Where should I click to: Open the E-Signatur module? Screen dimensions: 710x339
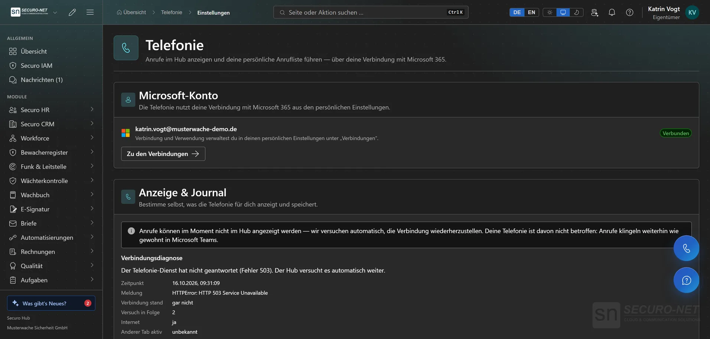coord(51,209)
